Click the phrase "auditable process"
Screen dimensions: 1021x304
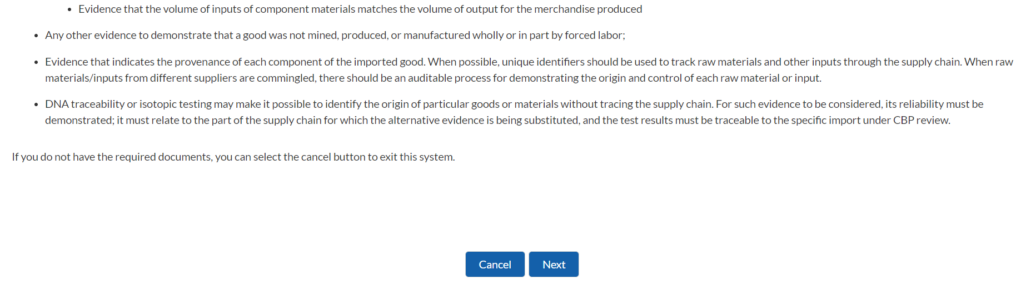pos(449,78)
